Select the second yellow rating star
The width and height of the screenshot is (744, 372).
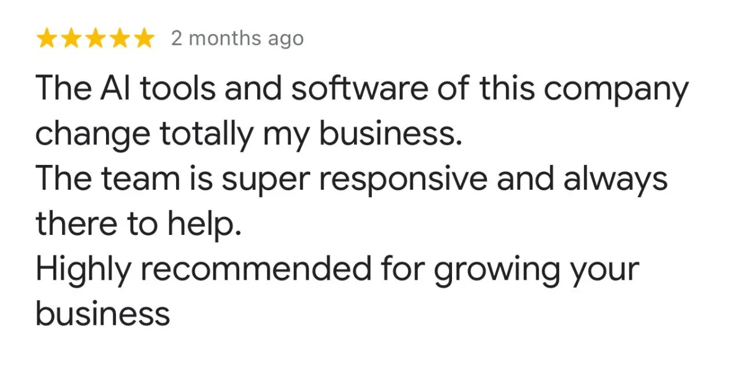click(71, 39)
